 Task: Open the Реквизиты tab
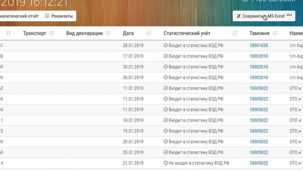click(x=59, y=16)
